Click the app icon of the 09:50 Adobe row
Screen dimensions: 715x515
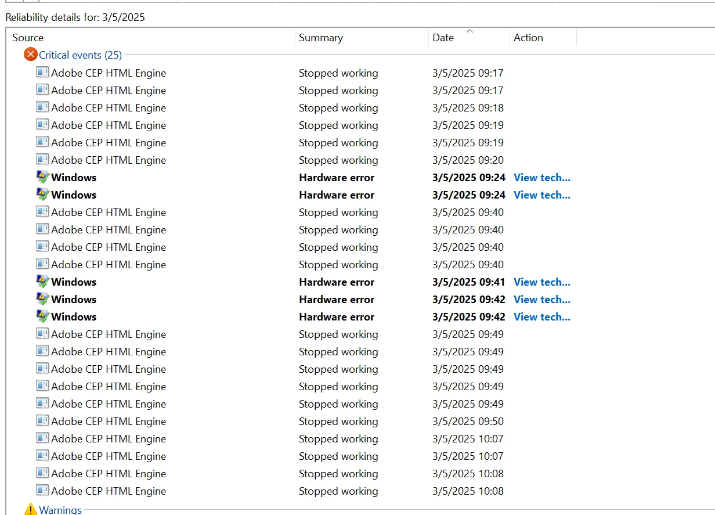click(x=42, y=421)
